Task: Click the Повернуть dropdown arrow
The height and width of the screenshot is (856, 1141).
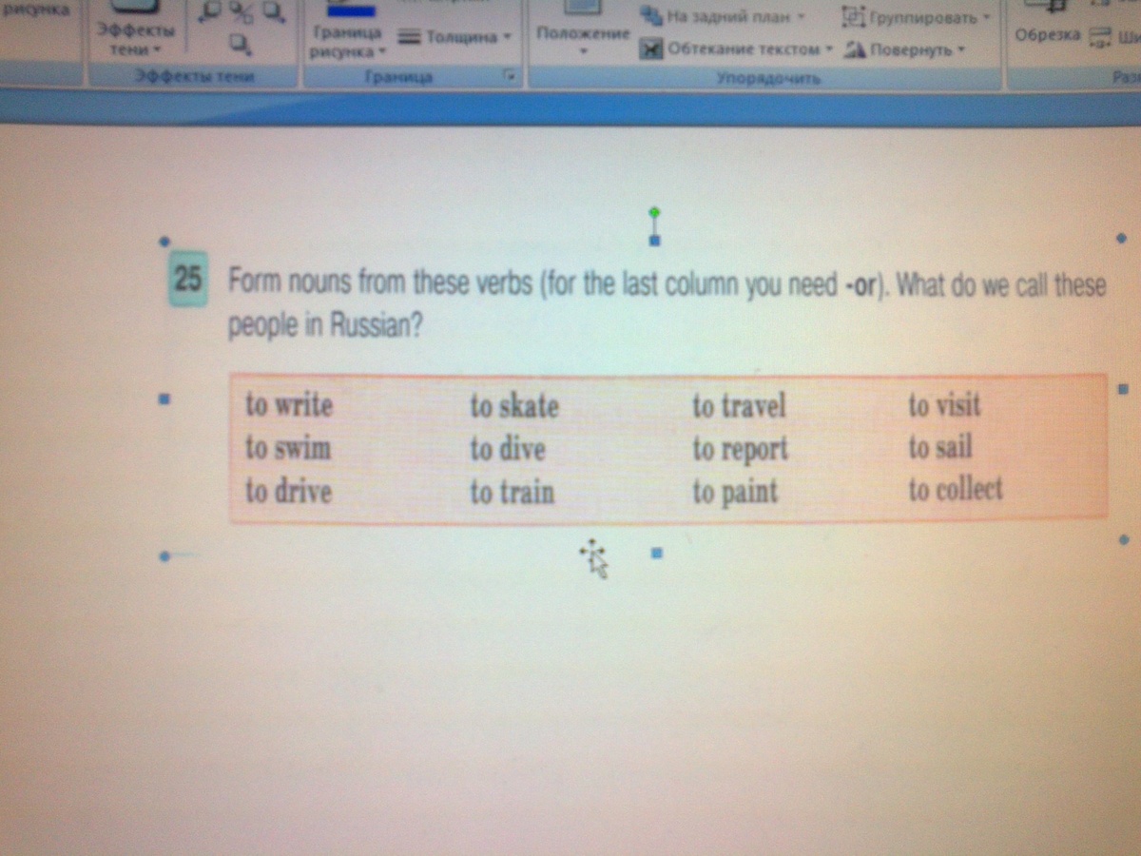Action: pos(959,49)
